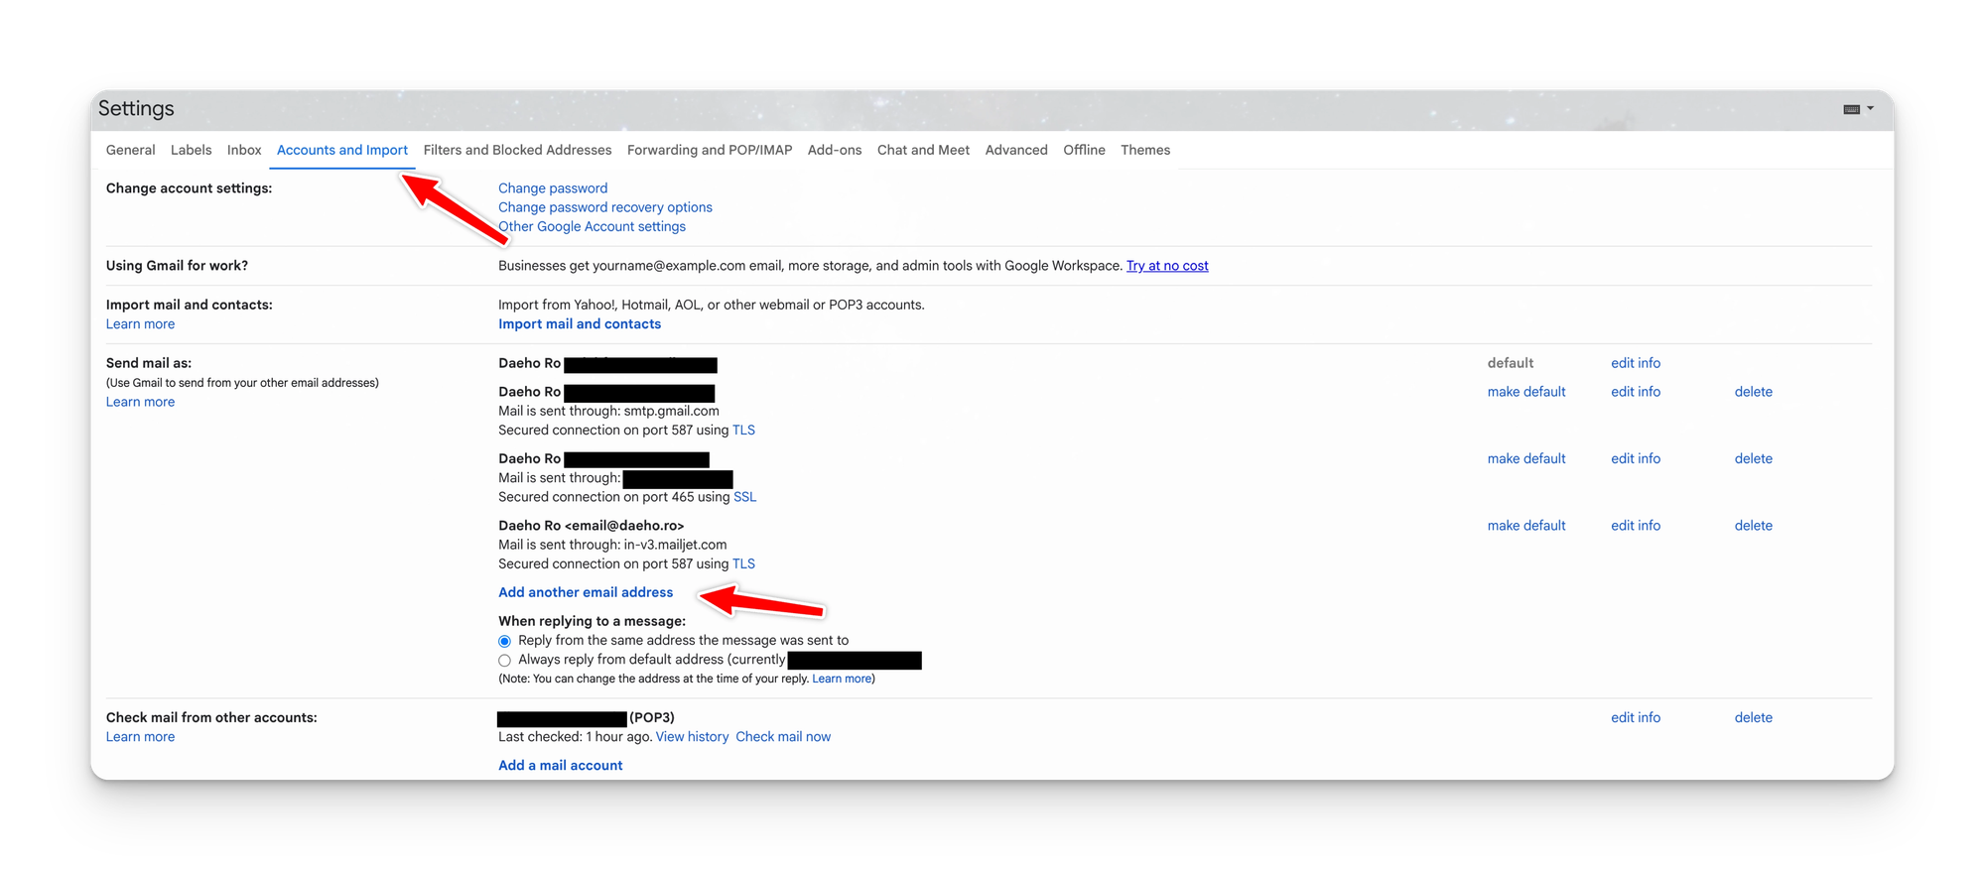This screenshot has height=870, width=1985.
Task: Switch to the Labels tab
Action: pyautogui.click(x=191, y=150)
